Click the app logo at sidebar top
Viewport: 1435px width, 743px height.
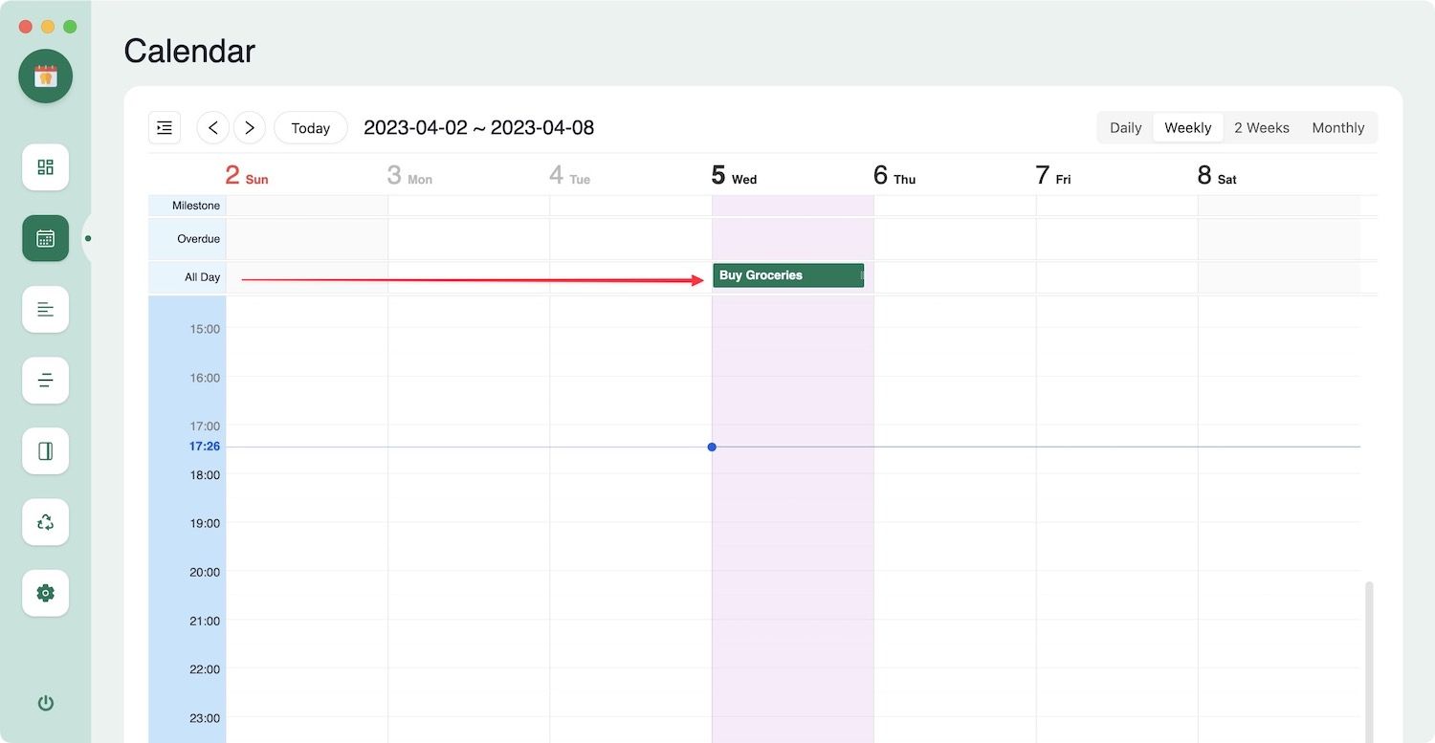pyautogui.click(x=45, y=76)
